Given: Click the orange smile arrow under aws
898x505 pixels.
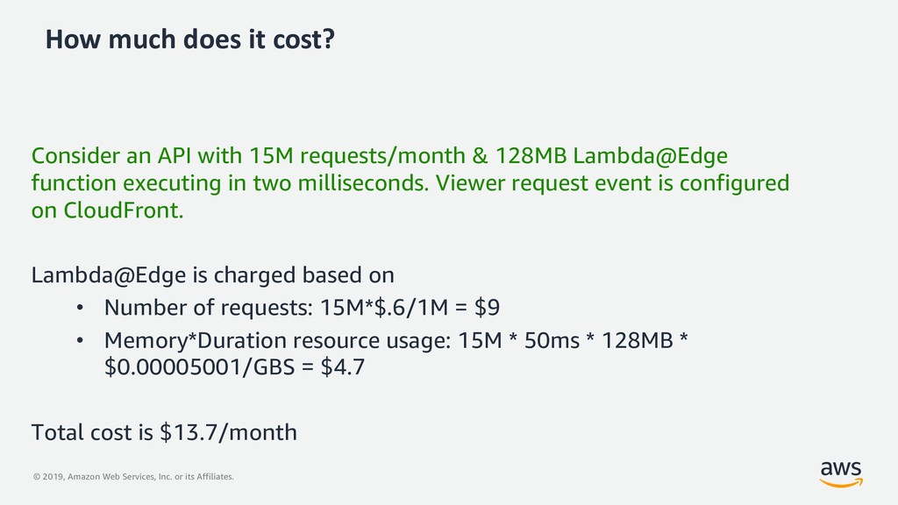Looking at the screenshot, I should pyautogui.click(x=841, y=483).
